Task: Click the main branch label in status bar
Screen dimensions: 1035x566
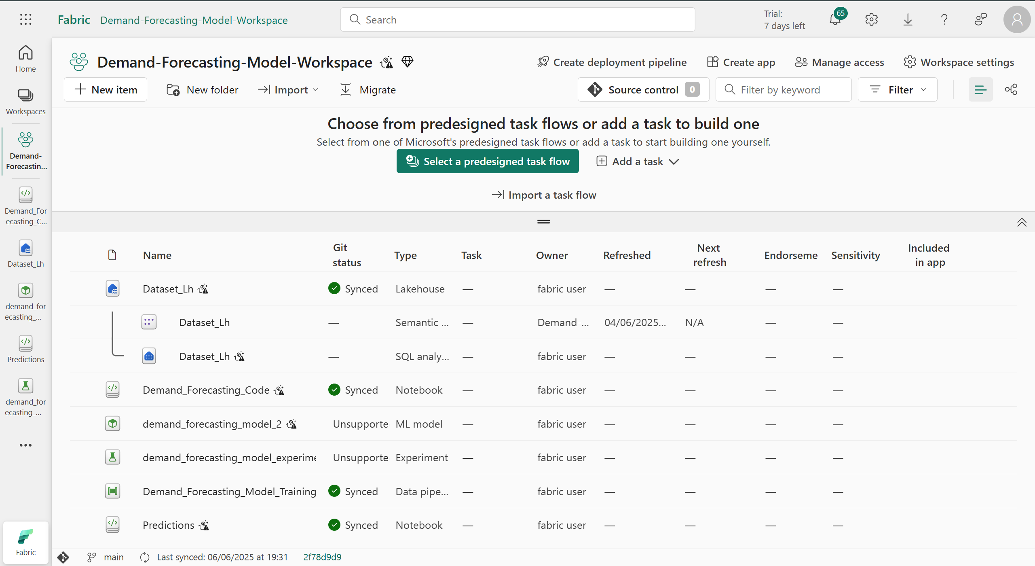Action: tap(113, 557)
